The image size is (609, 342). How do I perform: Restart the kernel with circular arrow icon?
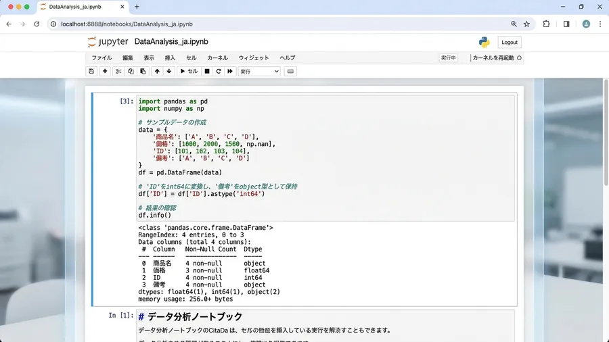(219, 72)
